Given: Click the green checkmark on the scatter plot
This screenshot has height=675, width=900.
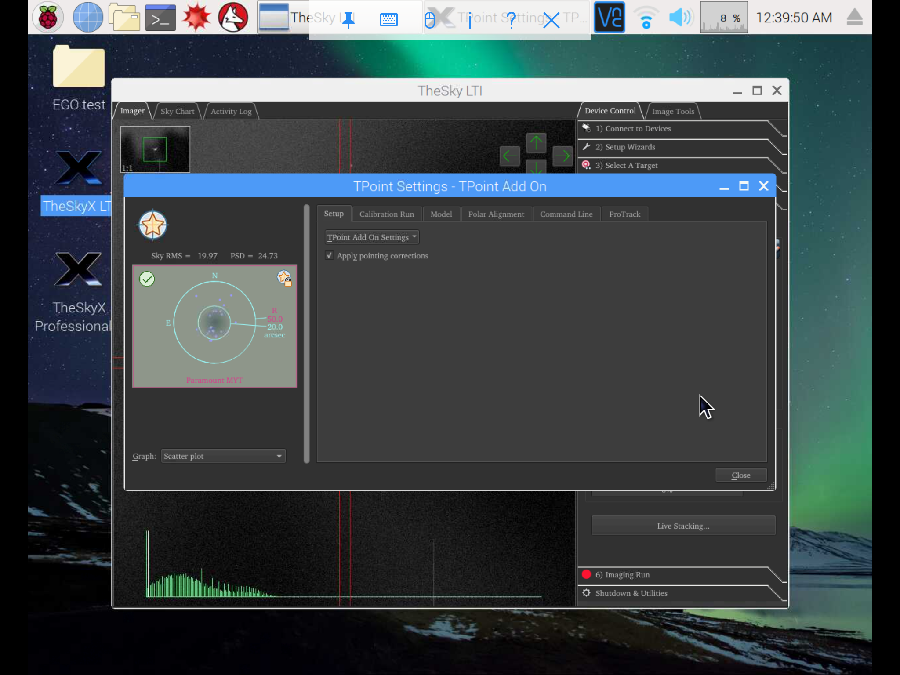Looking at the screenshot, I should 147,279.
